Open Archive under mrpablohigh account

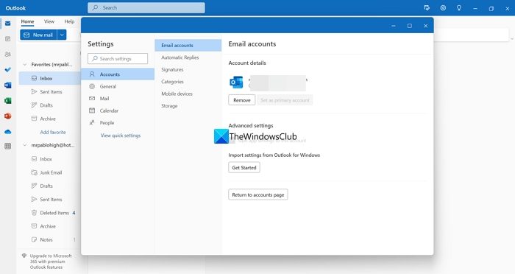(x=50, y=226)
